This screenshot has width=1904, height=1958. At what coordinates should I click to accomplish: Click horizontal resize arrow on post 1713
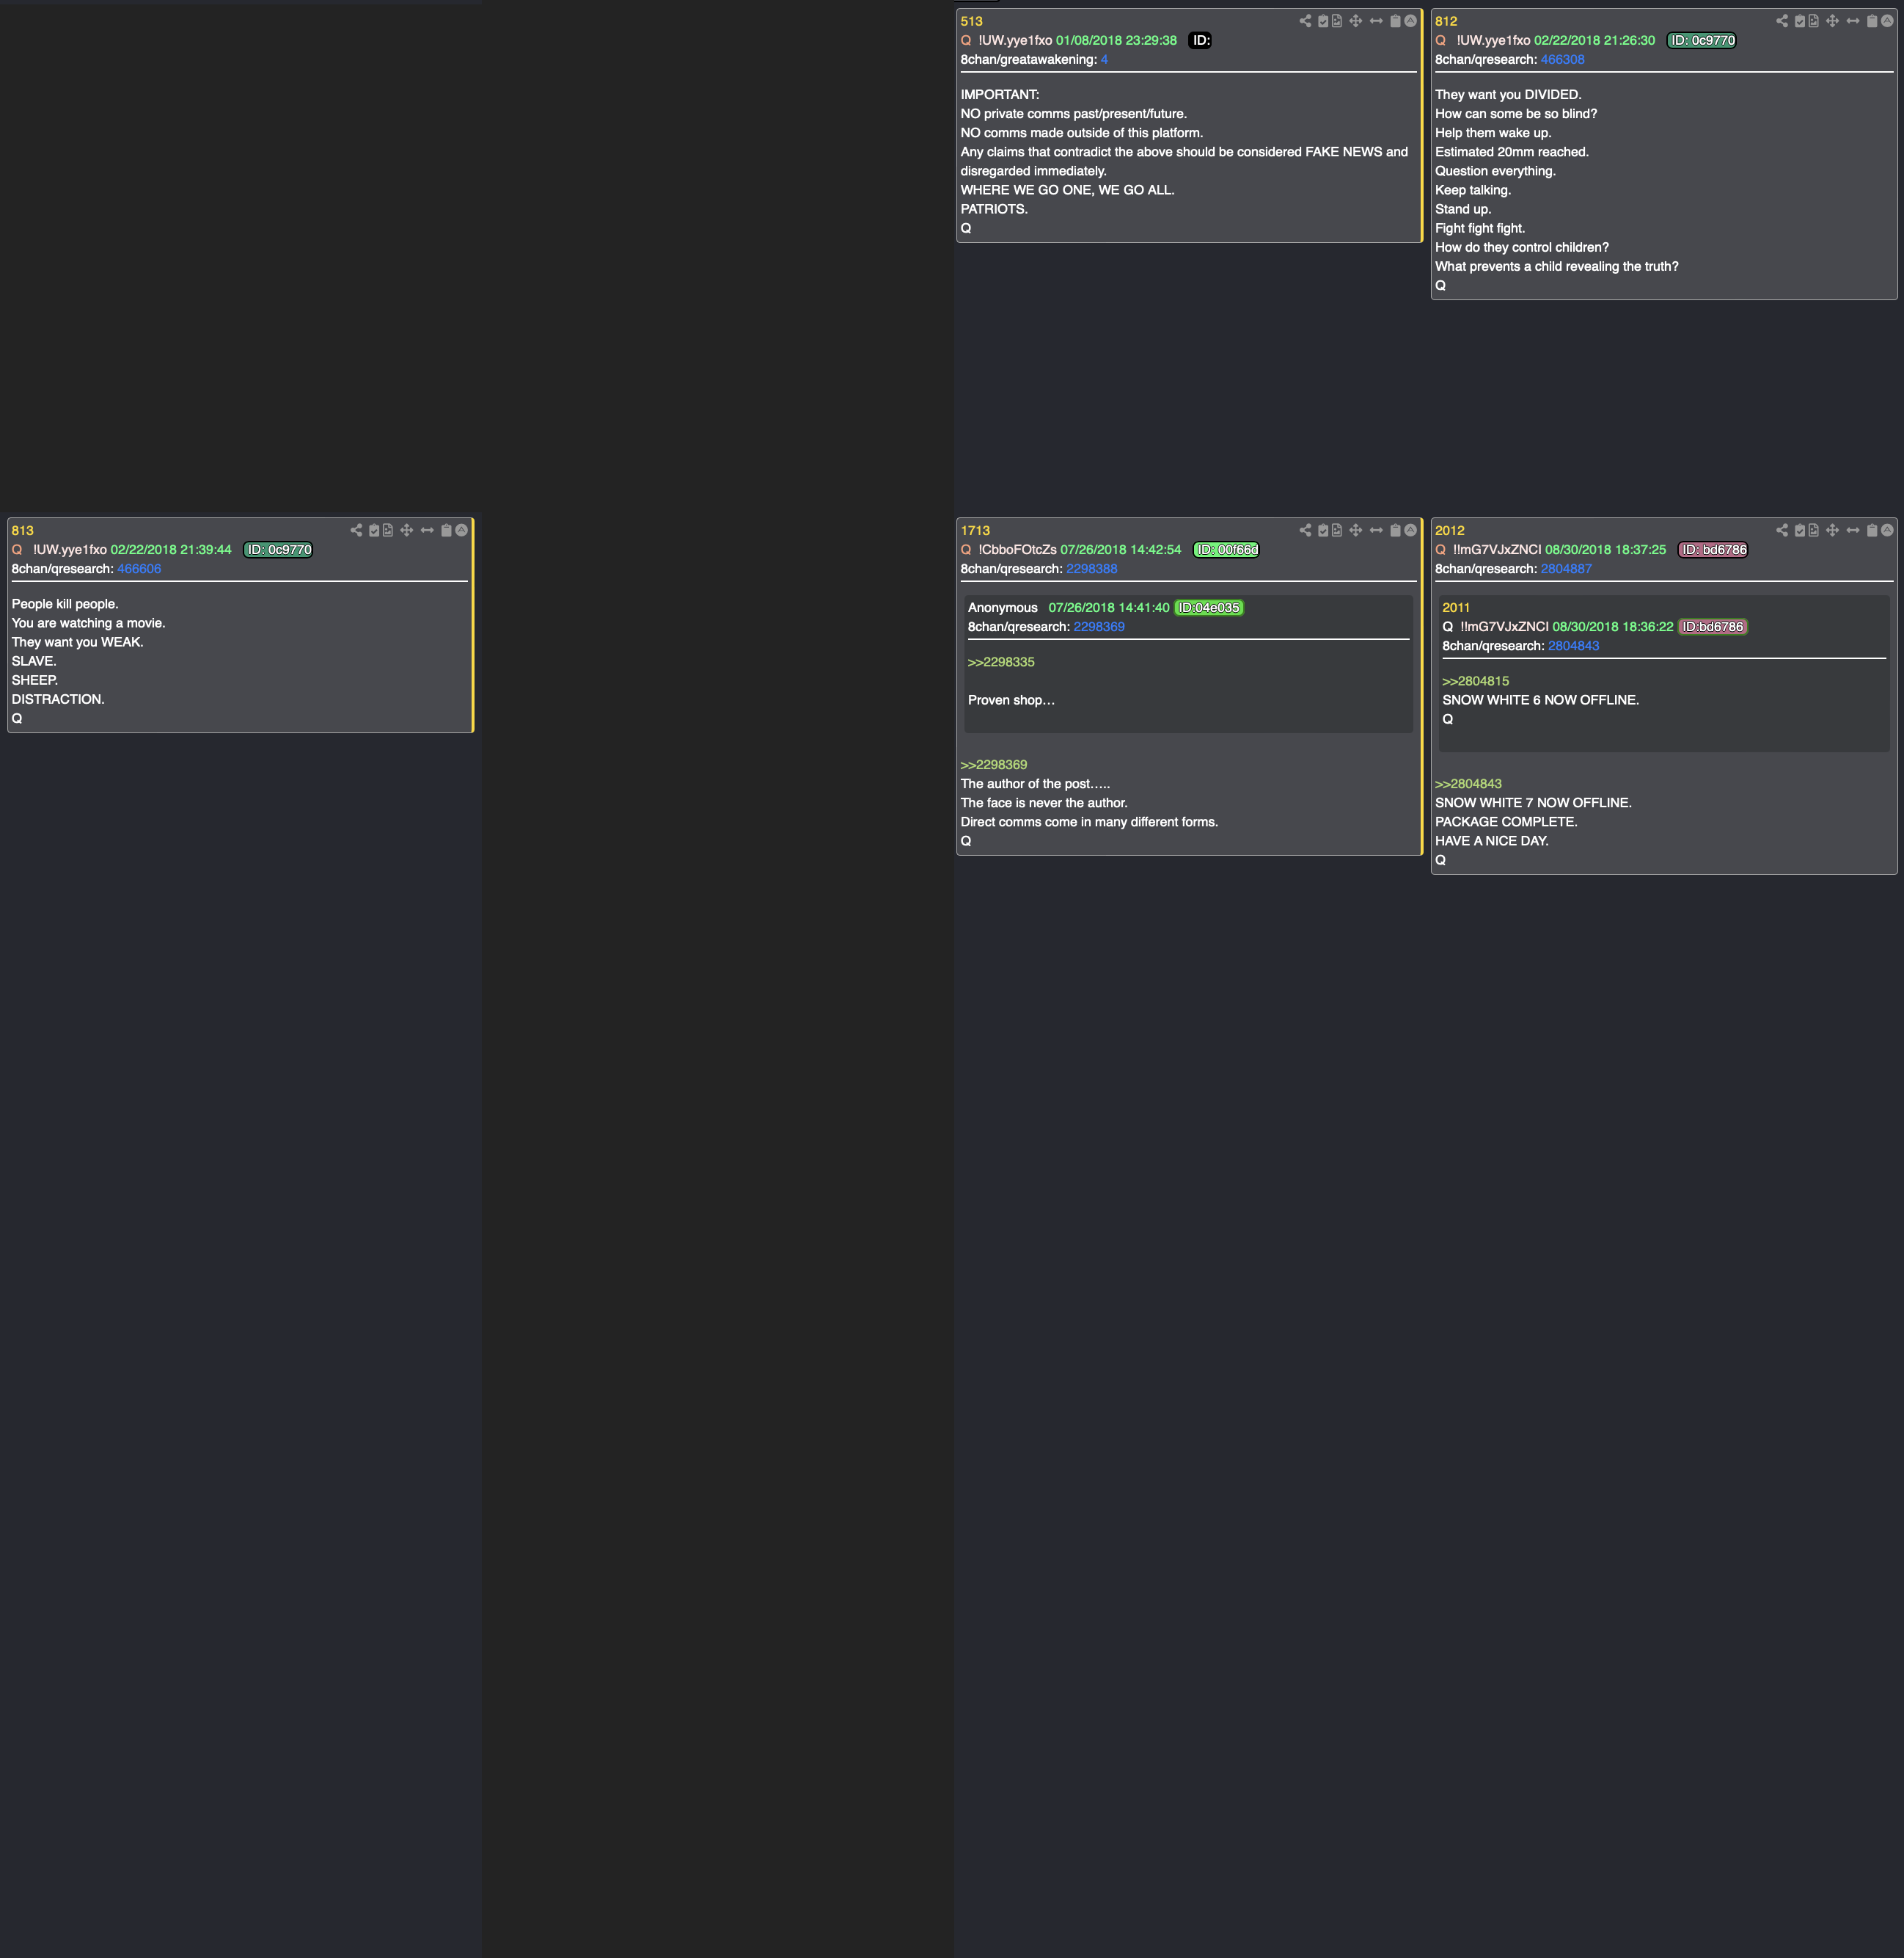[x=1376, y=531]
